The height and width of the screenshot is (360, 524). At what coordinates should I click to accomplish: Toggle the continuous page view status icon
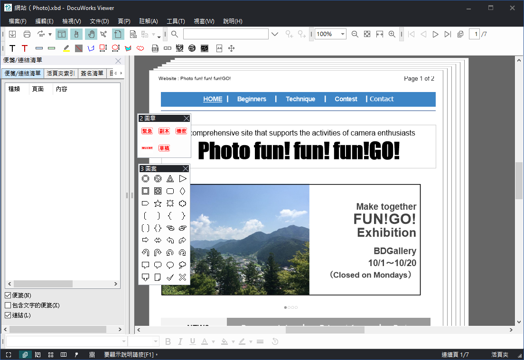[25, 355]
